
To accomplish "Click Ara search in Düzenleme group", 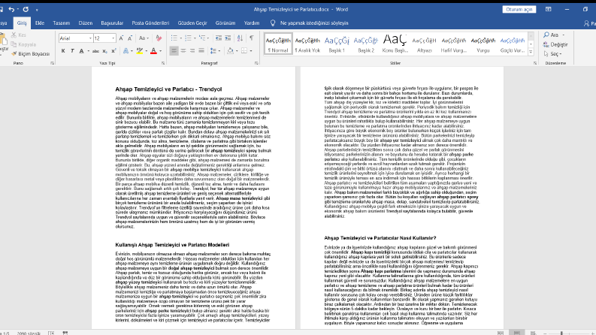I will point(554,35).
